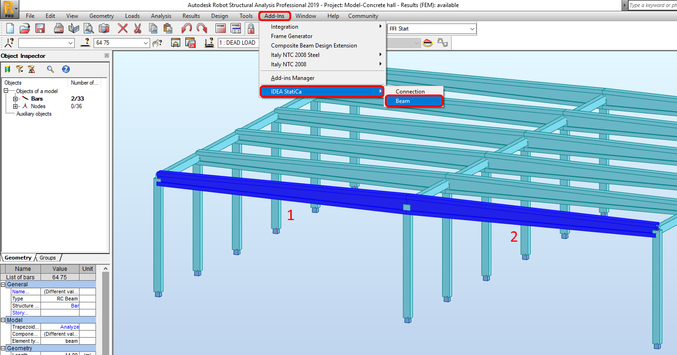The width and height of the screenshot is (677, 355).
Task: Toggle the padlock results lock icon
Action: 251,28
